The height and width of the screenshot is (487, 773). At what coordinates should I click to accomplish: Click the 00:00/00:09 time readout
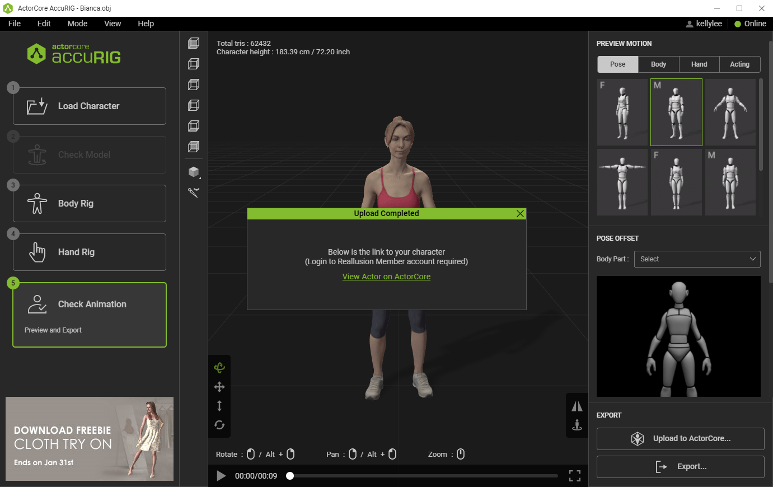coord(256,476)
